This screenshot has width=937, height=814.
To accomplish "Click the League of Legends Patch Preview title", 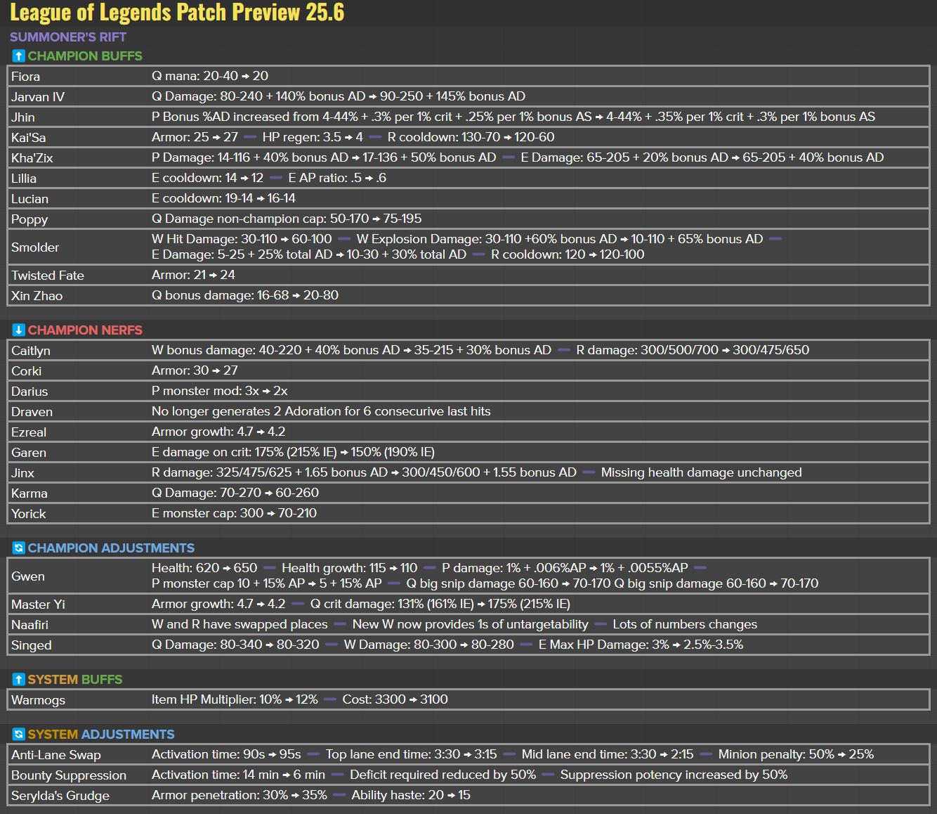I will tap(177, 13).
